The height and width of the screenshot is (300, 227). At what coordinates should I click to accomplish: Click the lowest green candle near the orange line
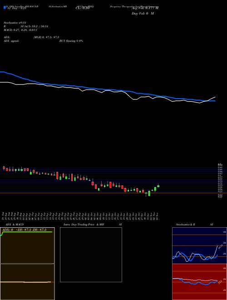pos(149,194)
